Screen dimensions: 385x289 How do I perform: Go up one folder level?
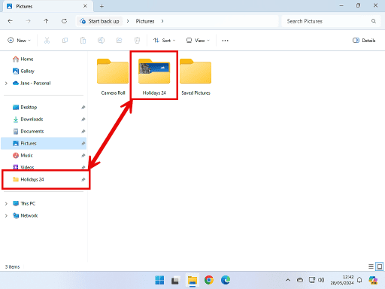46,21
